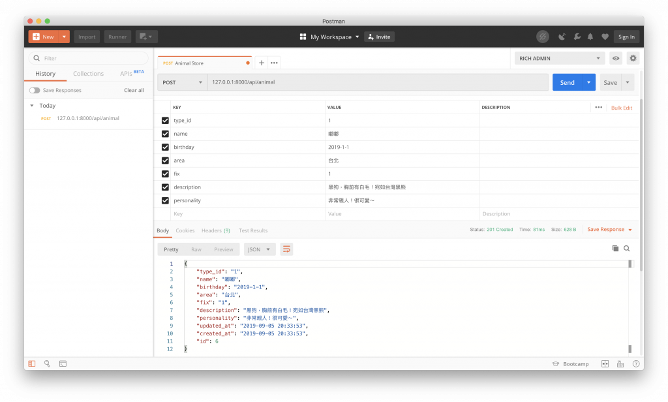668x402 pixels.
Task: Switch to History tab
Action: (45, 74)
